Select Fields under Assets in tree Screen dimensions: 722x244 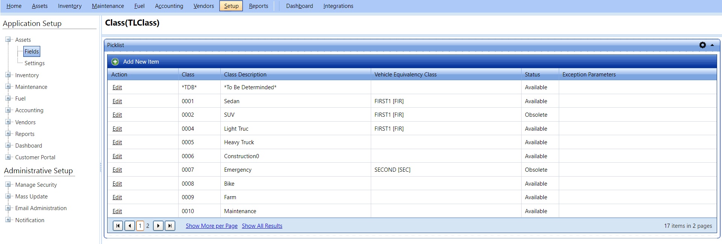pos(32,52)
